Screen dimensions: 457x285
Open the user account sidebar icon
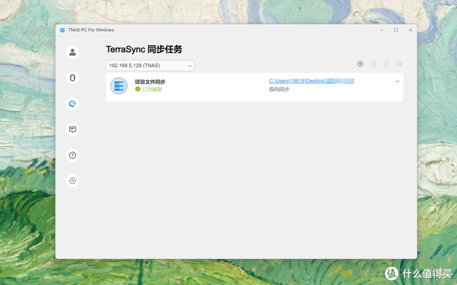click(72, 52)
